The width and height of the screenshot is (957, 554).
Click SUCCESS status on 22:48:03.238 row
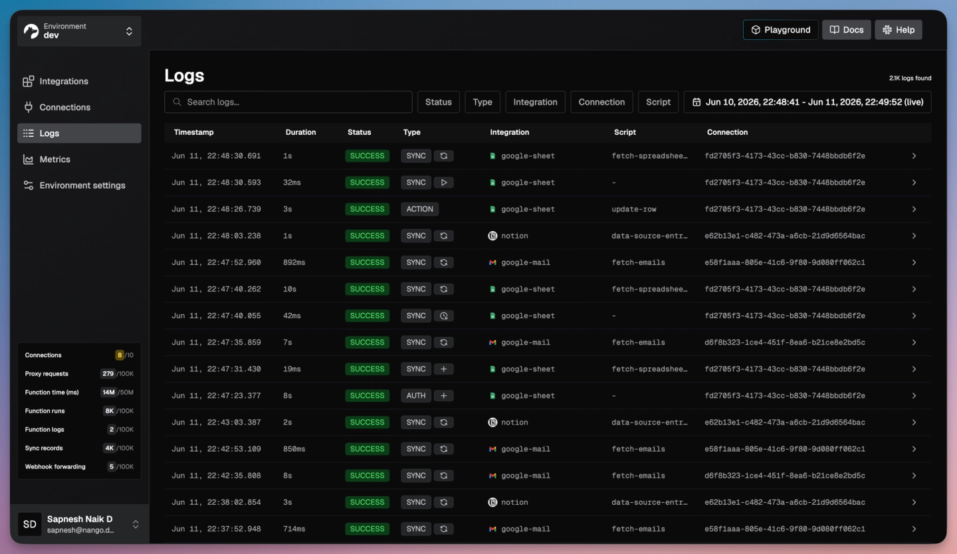coord(367,236)
